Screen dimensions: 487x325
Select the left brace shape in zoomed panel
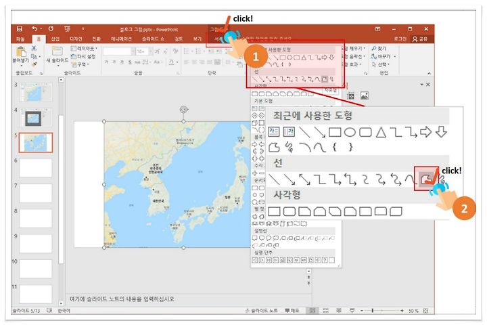(335, 147)
